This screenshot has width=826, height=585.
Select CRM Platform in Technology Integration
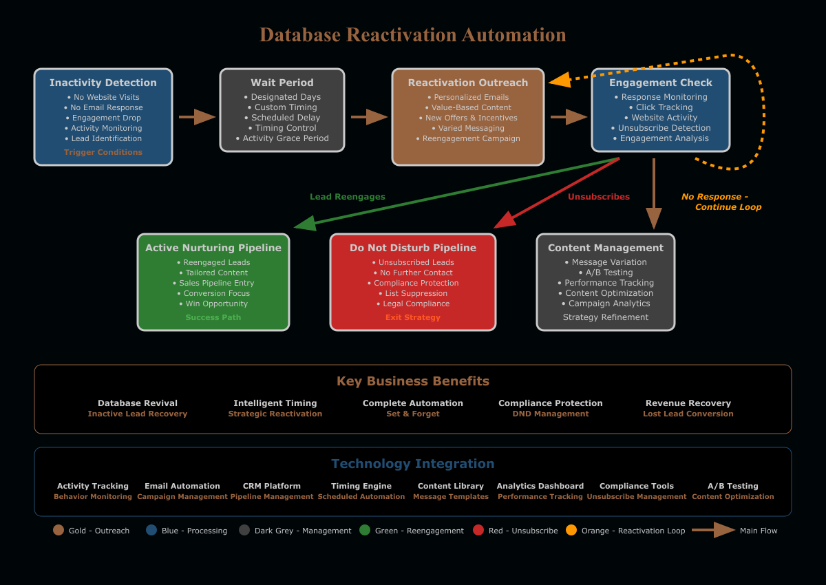272,486
